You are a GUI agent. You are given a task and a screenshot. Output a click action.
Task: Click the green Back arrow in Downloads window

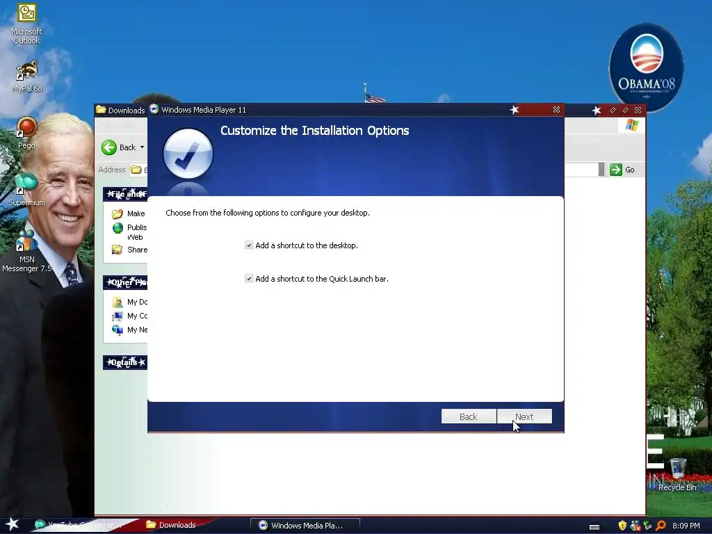pyautogui.click(x=109, y=147)
